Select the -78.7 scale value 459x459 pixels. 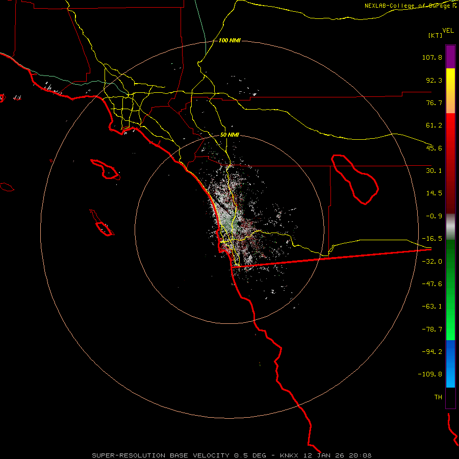(x=432, y=329)
